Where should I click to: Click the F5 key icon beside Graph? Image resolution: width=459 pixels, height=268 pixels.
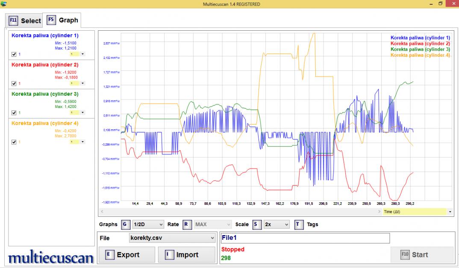pos(51,20)
